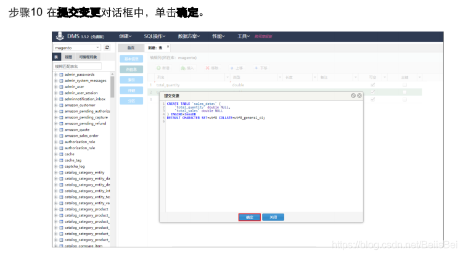Viewport: 463px width, 256px height.
Task: Refresh the database list with the reload icon
Action: tap(107, 47)
